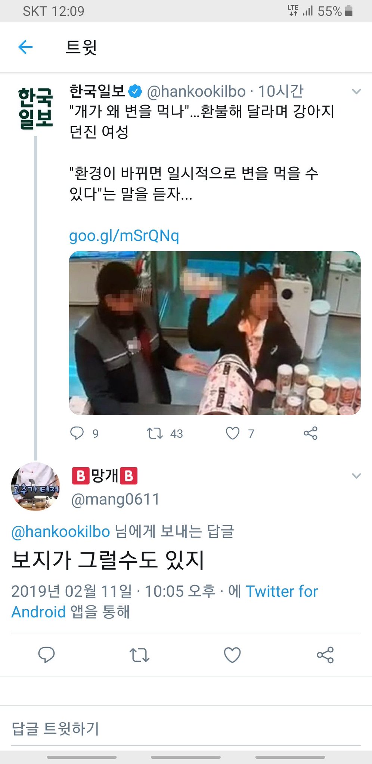Viewport: 372px width, 764px height.
Task: Tap the battery indicator in status bar
Action: (x=349, y=11)
